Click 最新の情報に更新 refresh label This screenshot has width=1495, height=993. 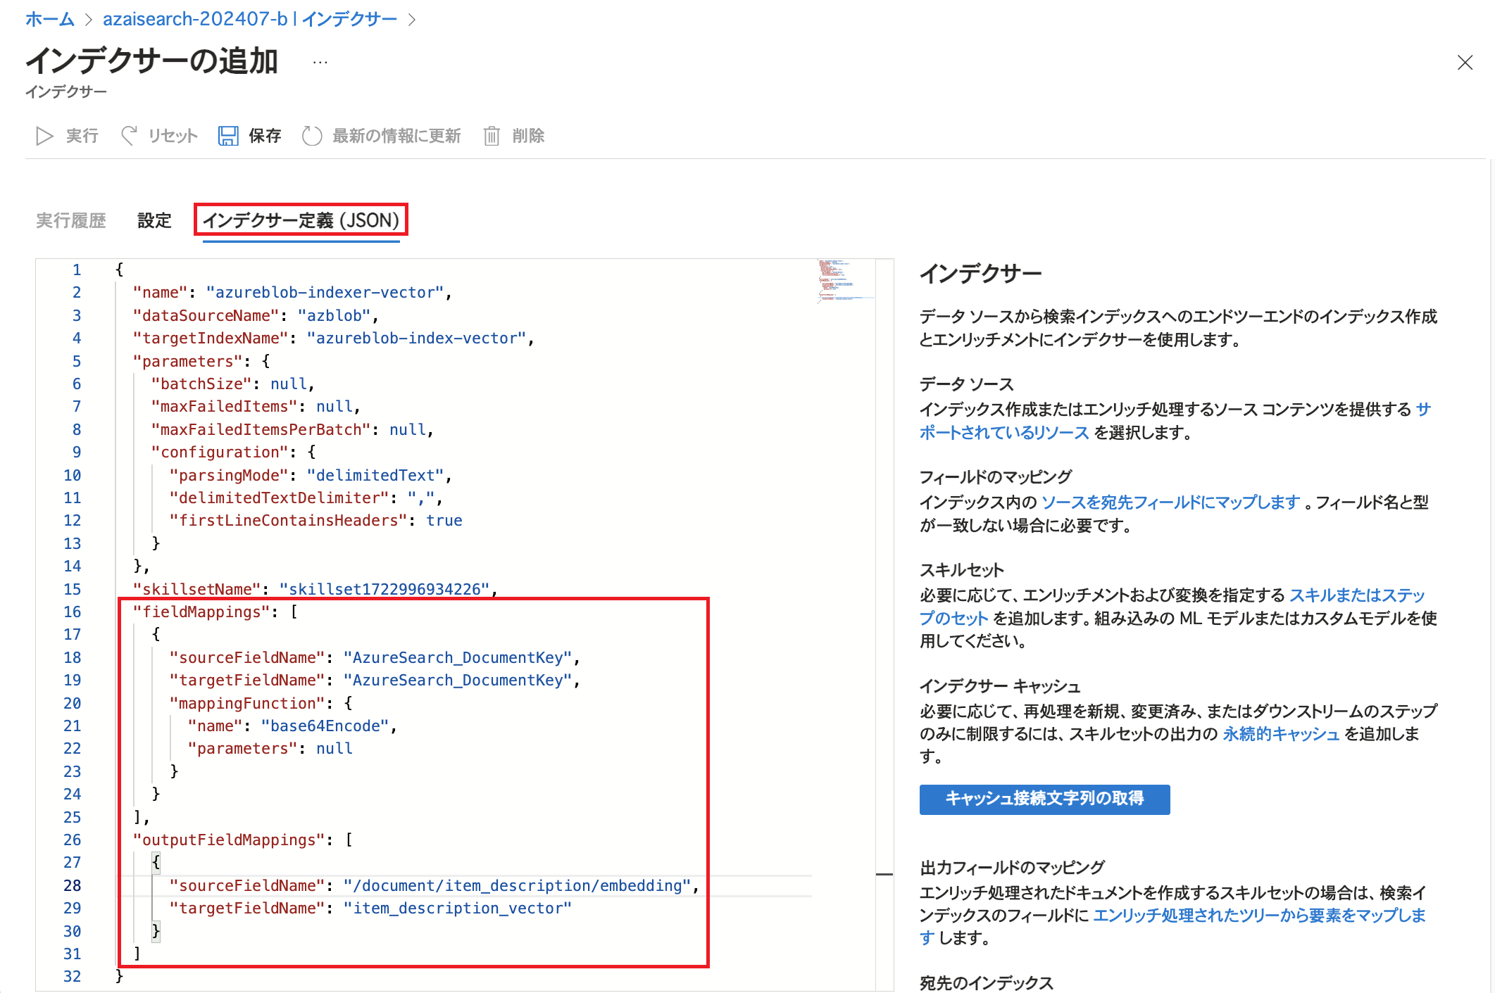click(x=396, y=136)
